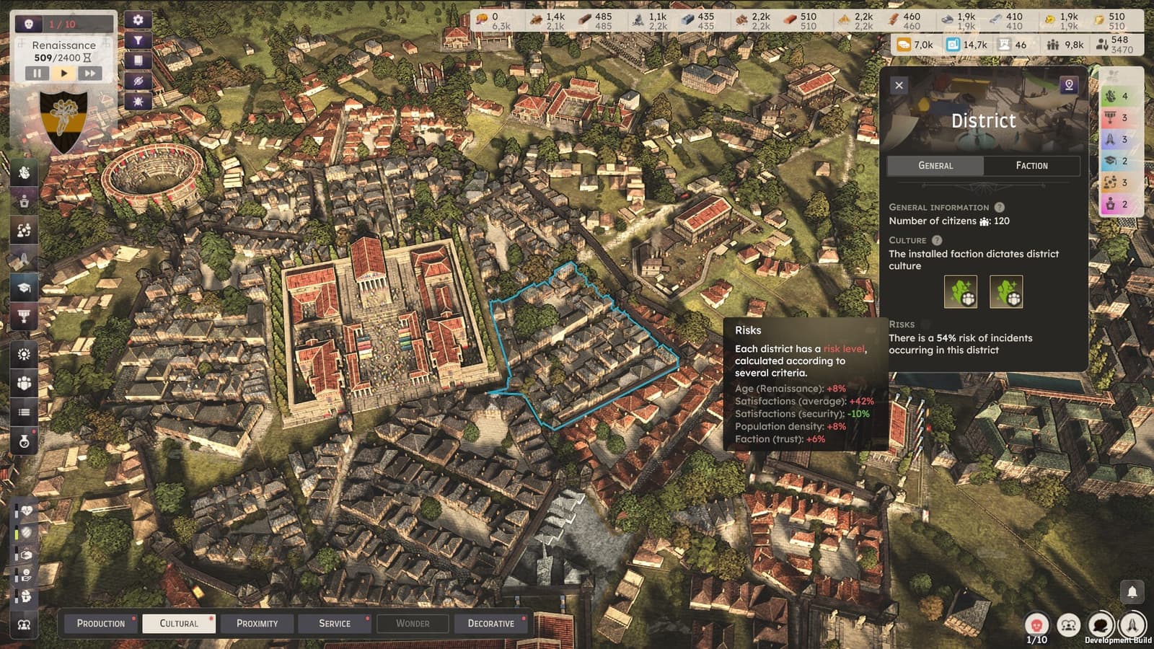
Task: Select the green faction counter showing 4
Action: [x=1117, y=96]
